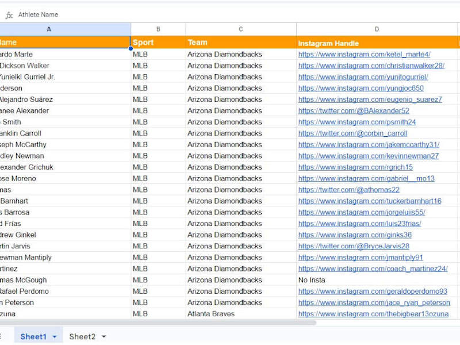Select the Jarvis name cell
460x345 pixels.
(65, 246)
